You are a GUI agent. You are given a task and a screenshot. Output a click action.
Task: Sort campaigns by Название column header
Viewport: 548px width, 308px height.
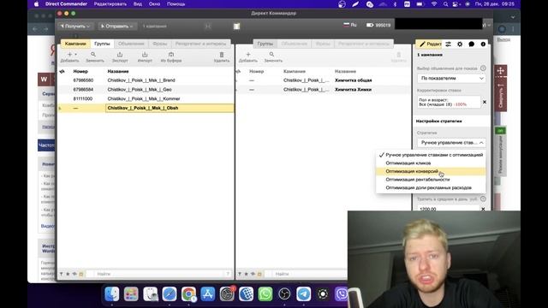pos(118,71)
